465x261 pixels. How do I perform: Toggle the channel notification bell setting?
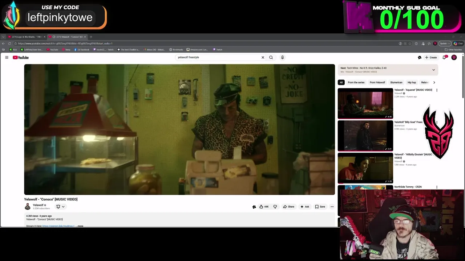[60, 207]
